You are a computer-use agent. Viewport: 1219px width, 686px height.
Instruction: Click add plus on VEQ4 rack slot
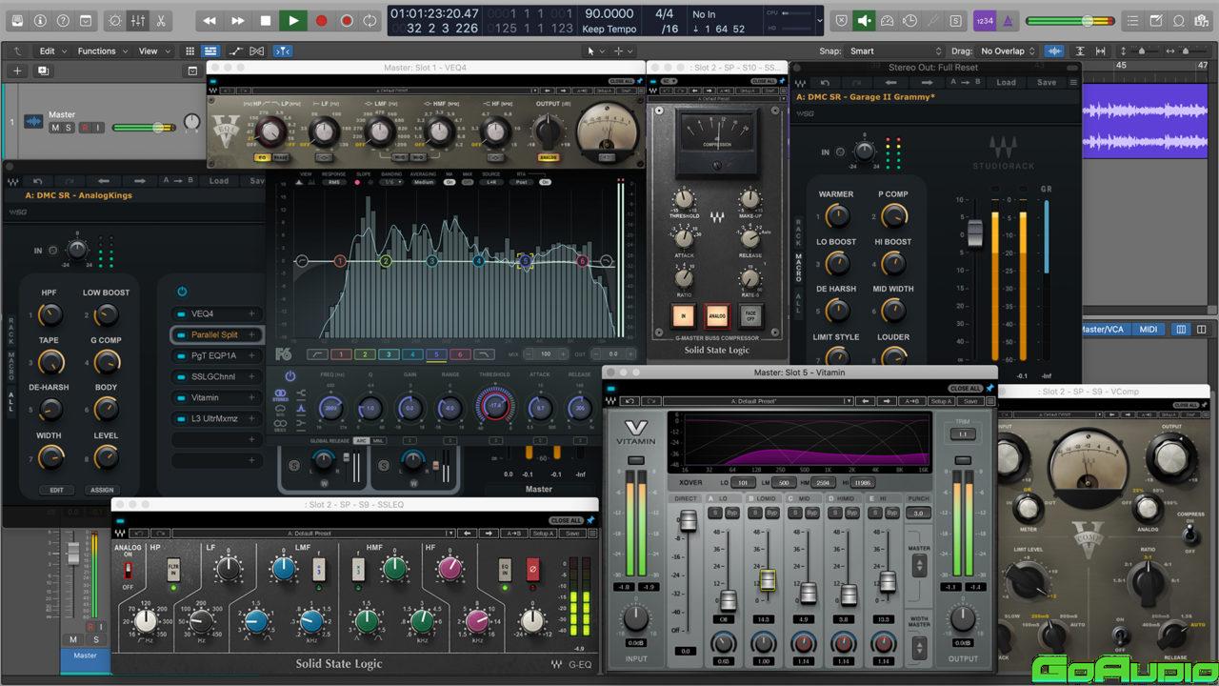pyautogui.click(x=251, y=313)
